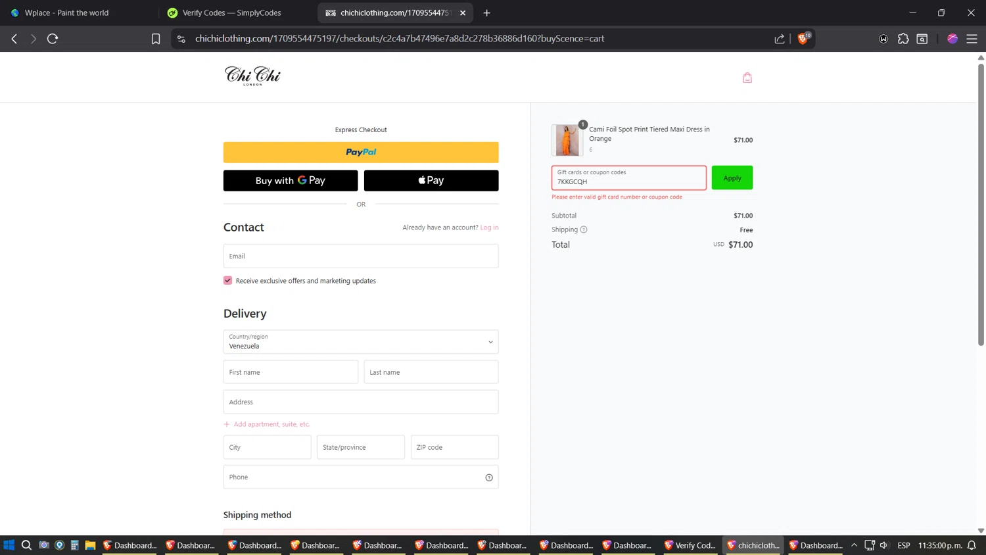The height and width of the screenshot is (555, 986).
Task: Switch to the chichicloth... taskbar window
Action: pyautogui.click(x=753, y=545)
